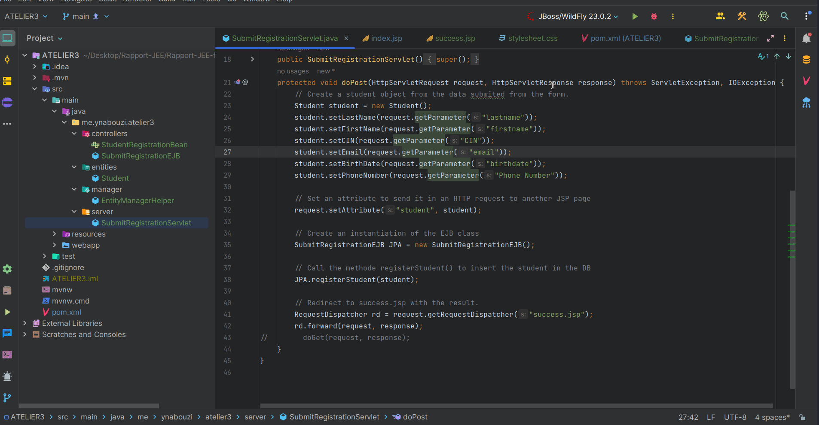Click the UTF-8 encoding in status bar
This screenshot has width=819, height=425.
[x=735, y=417]
